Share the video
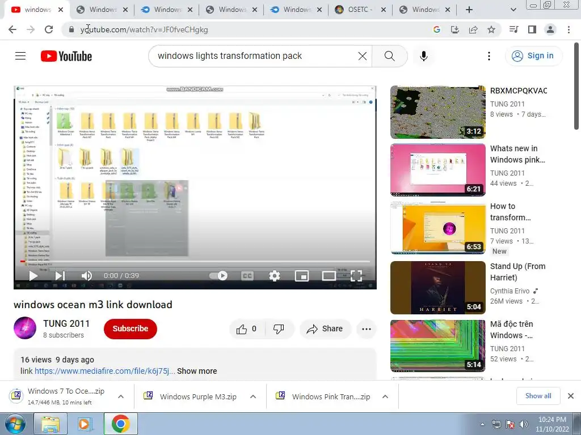 coord(325,329)
